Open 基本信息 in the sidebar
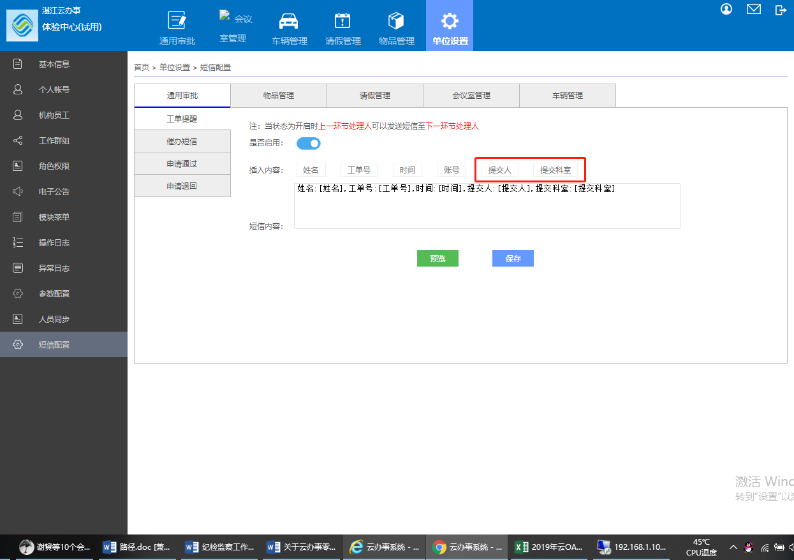The height and width of the screenshot is (560, 794). [x=64, y=64]
